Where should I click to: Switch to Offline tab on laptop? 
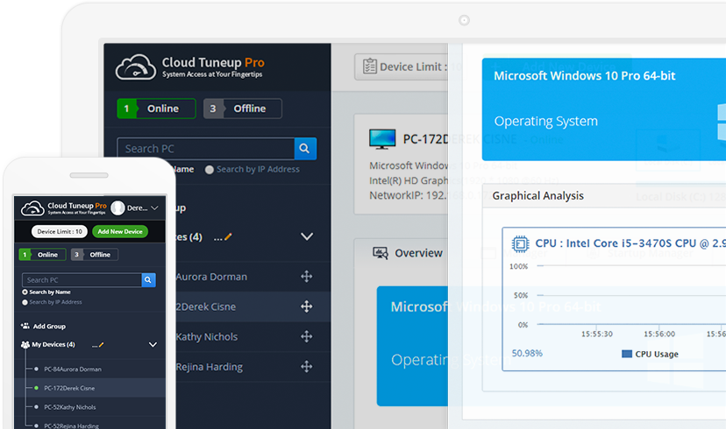pos(243,109)
